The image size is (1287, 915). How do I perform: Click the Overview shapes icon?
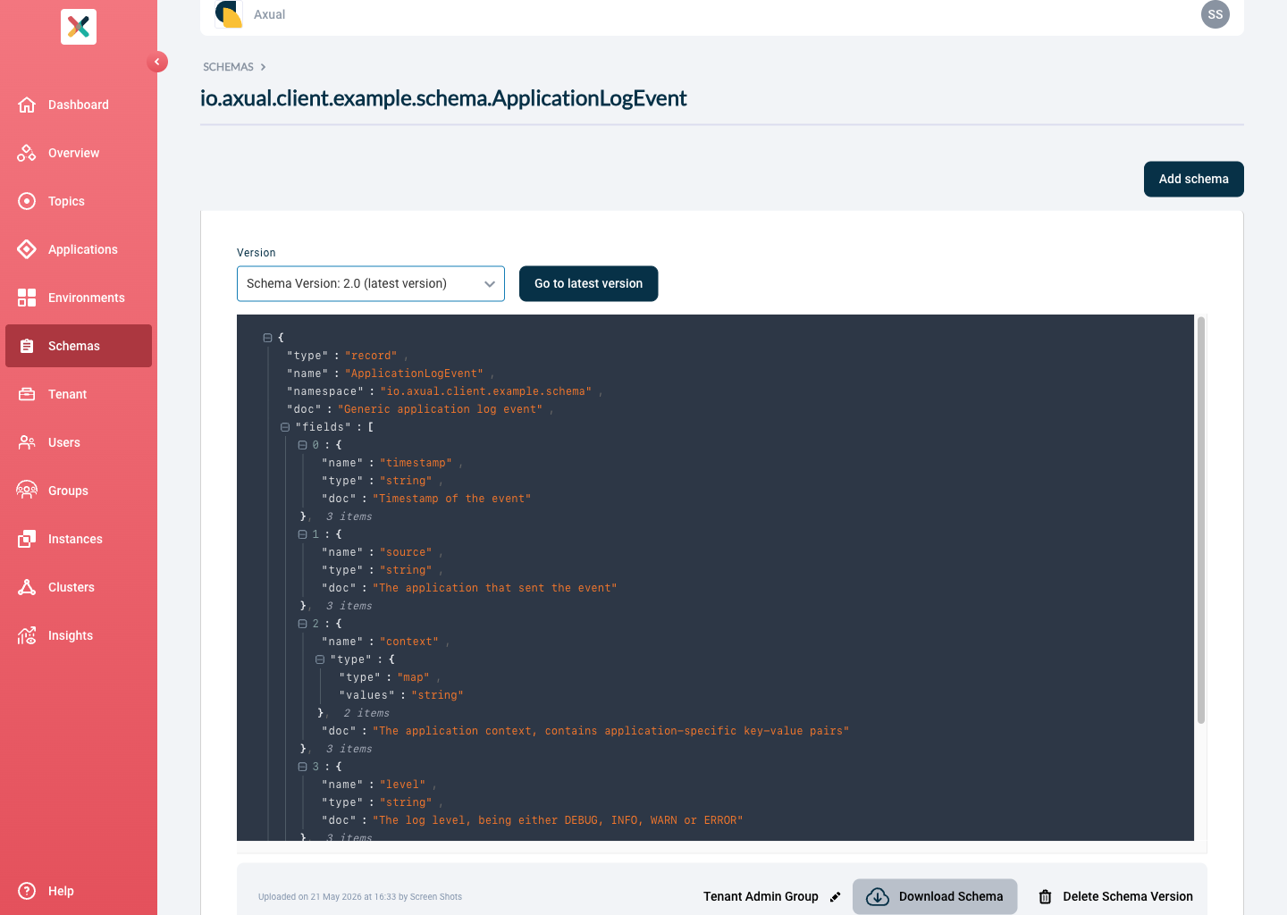(x=27, y=153)
